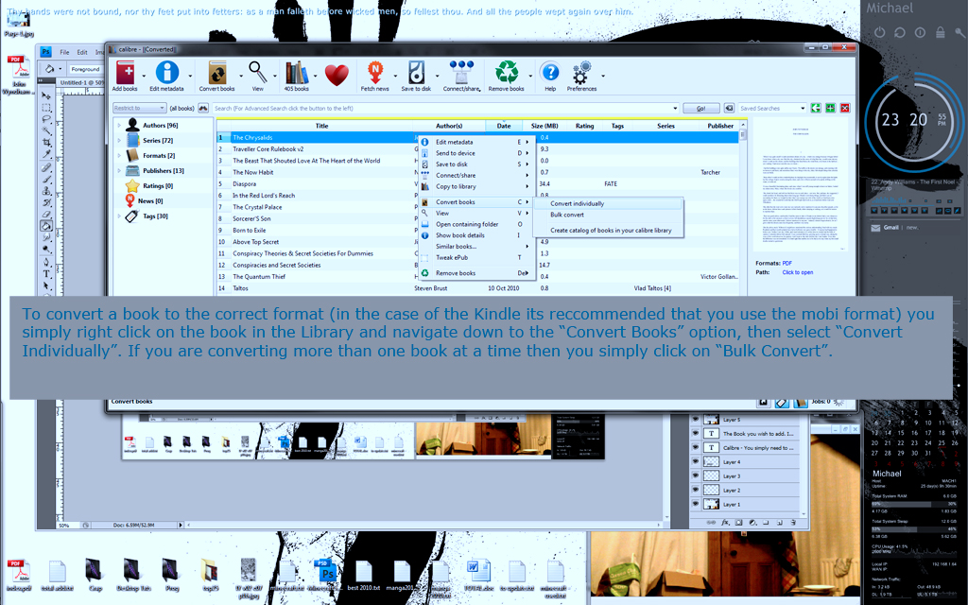Select the 'Traveller Core Rulebook v2' book row
The height and width of the screenshot is (605, 968).
[477, 148]
